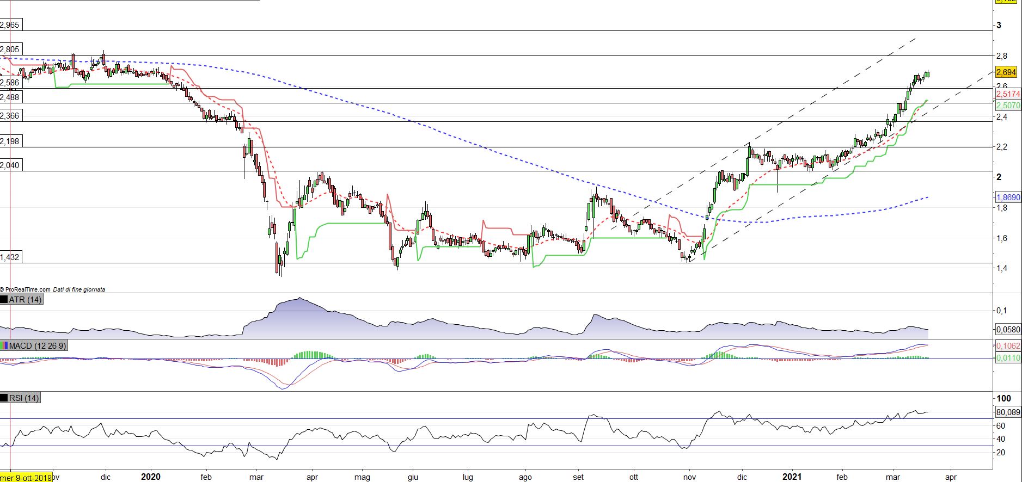Click the set month label on time axis
The width and height of the screenshot is (1022, 482).
(578, 477)
